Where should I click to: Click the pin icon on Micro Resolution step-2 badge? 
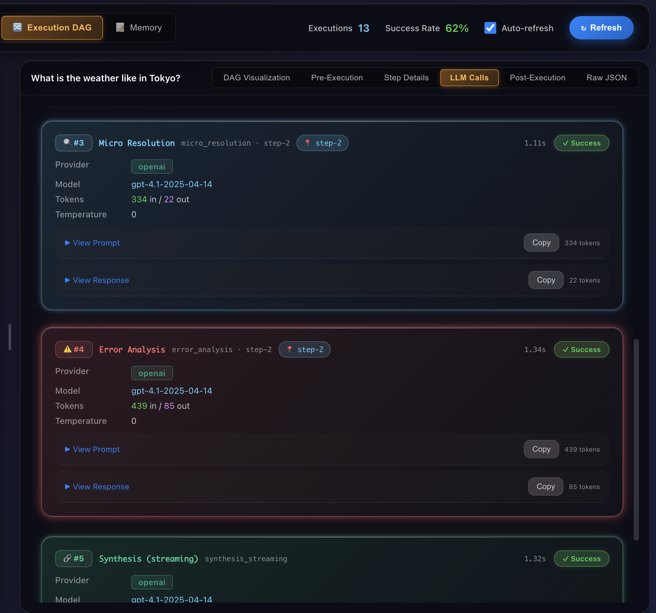coord(308,143)
